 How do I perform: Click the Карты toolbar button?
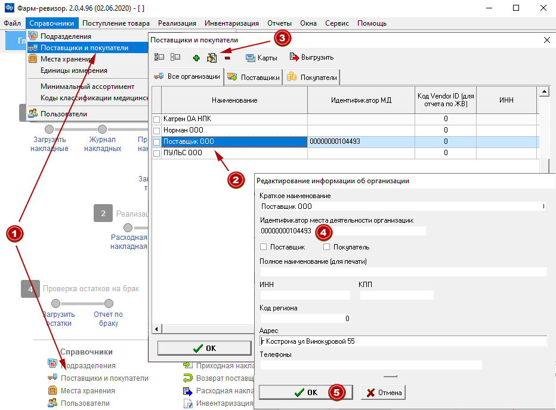tap(261, 58)
